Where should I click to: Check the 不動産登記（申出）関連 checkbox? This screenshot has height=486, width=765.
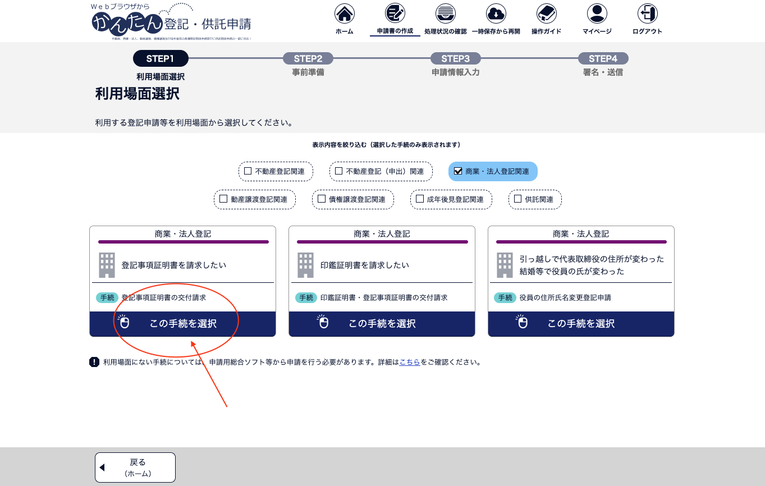tap(338, 171)
